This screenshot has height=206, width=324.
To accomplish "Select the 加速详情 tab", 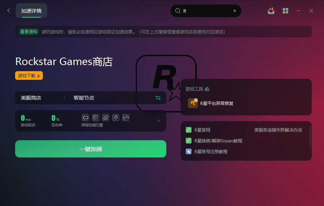I will pos(31,11).
